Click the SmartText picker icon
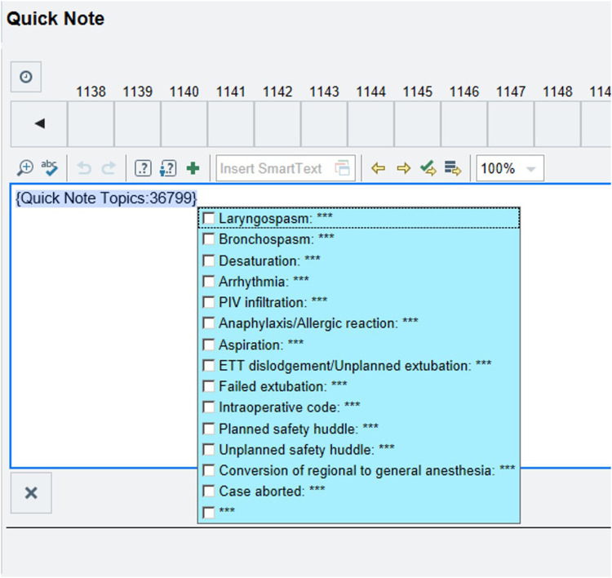This screenshot has width=612, height=578. pyautogui.click(x=343, y=168)
